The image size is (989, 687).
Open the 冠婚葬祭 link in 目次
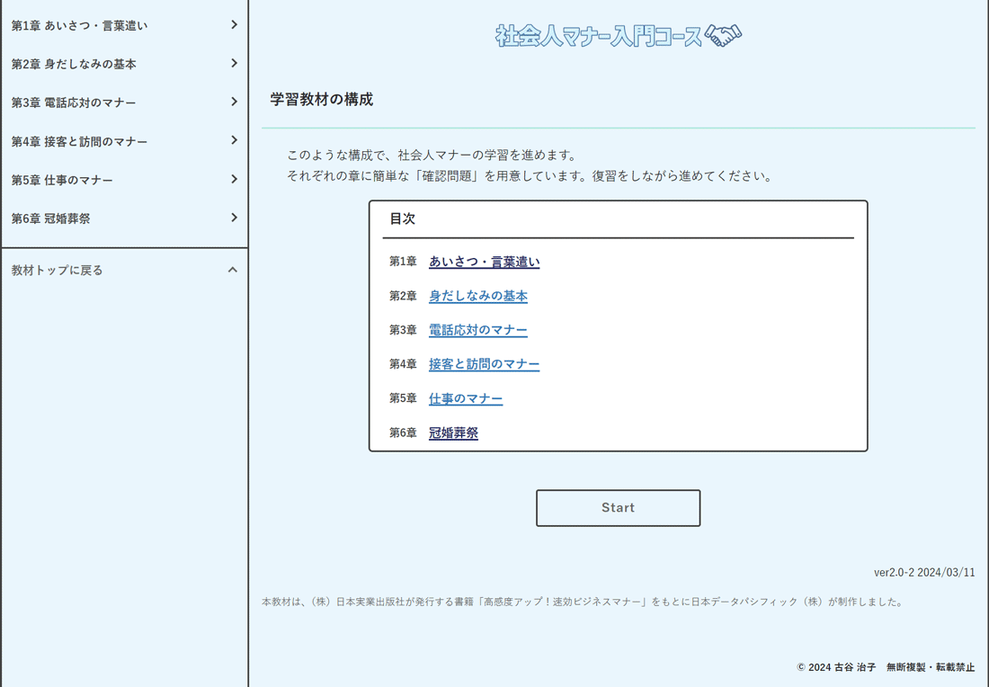tap(453, 433)
